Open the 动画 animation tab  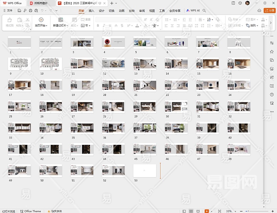tap(122, 11)
